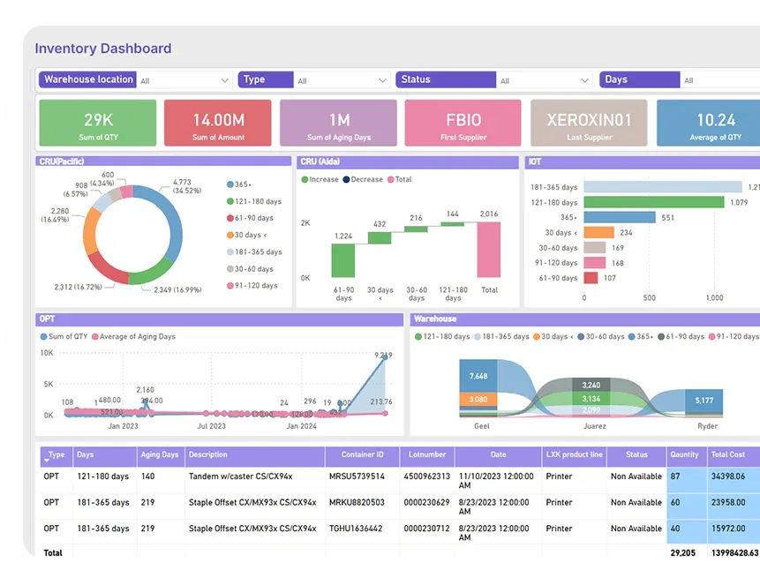Expand the Type filter dropdown

tap(382, 80)
